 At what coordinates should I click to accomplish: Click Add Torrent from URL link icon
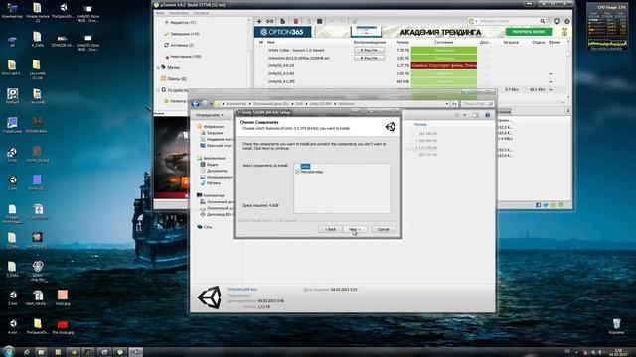click(x=270, y=21)
